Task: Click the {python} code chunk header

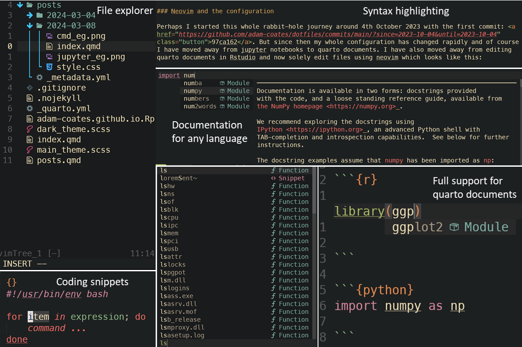Action: point(384,290)
